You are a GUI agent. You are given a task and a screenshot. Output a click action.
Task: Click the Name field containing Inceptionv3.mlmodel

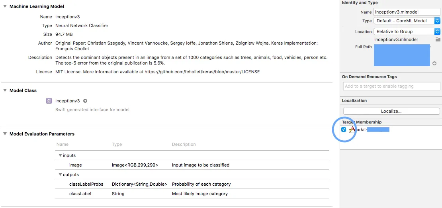[x=407, y=12]
